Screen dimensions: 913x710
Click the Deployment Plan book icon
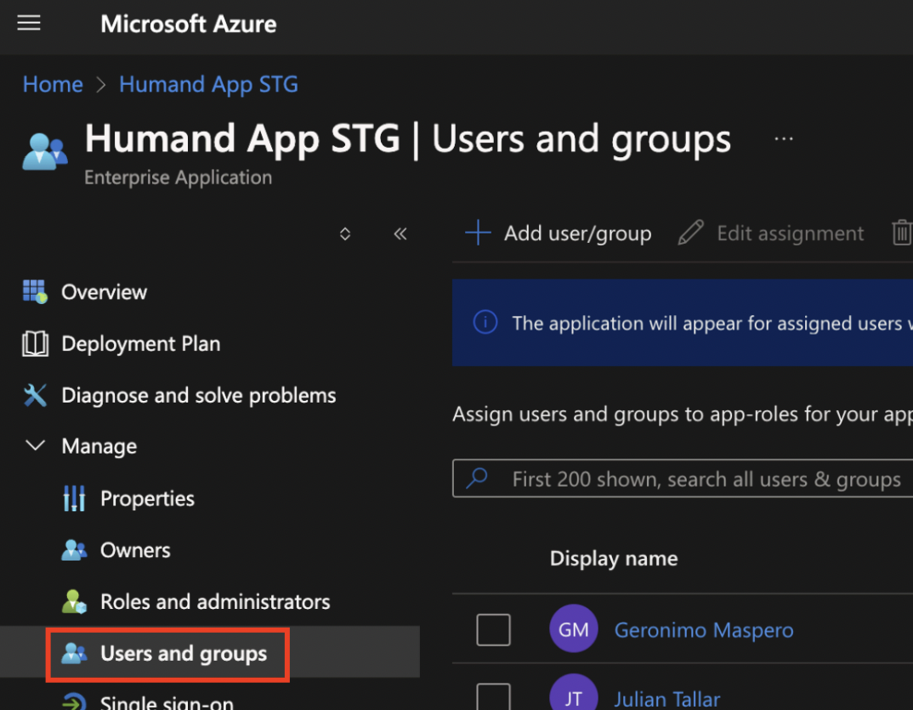click(35, 344)
